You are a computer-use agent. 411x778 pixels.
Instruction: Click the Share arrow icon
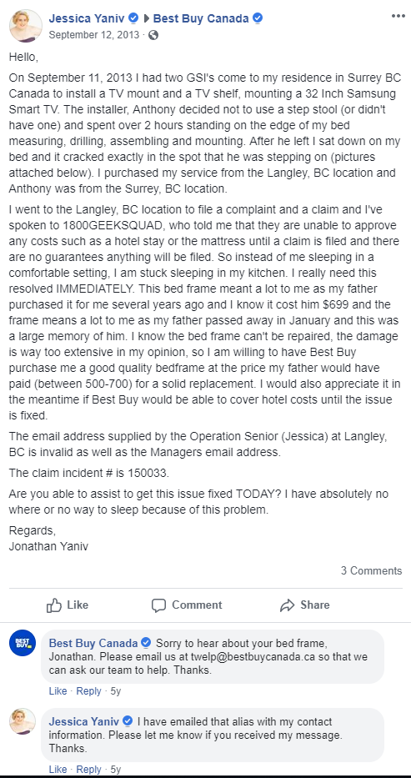(288, 605)
